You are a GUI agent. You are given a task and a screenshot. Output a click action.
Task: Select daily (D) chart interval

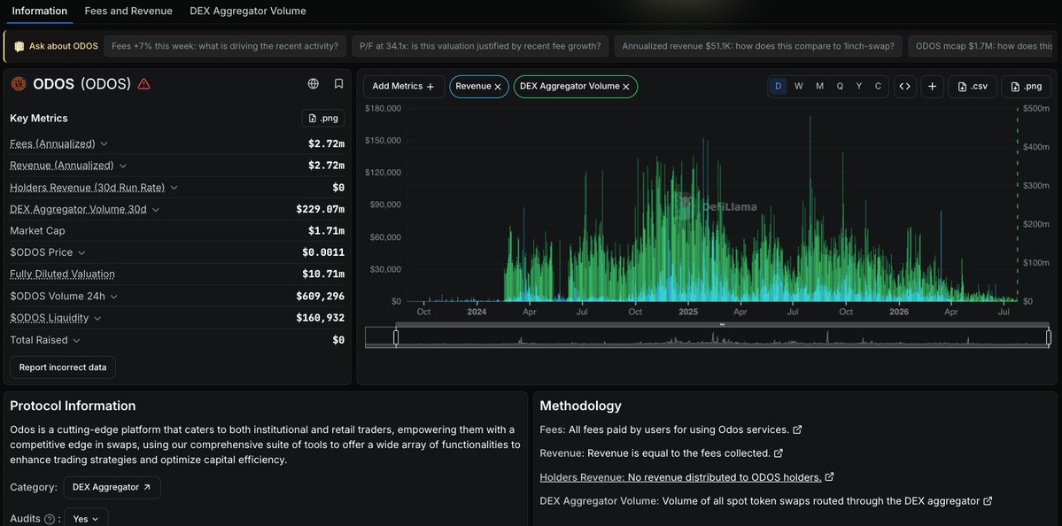tap(779, 87)
